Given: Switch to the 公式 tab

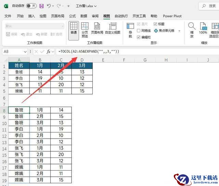Looking at the screenshot, I should pos(72,16).
